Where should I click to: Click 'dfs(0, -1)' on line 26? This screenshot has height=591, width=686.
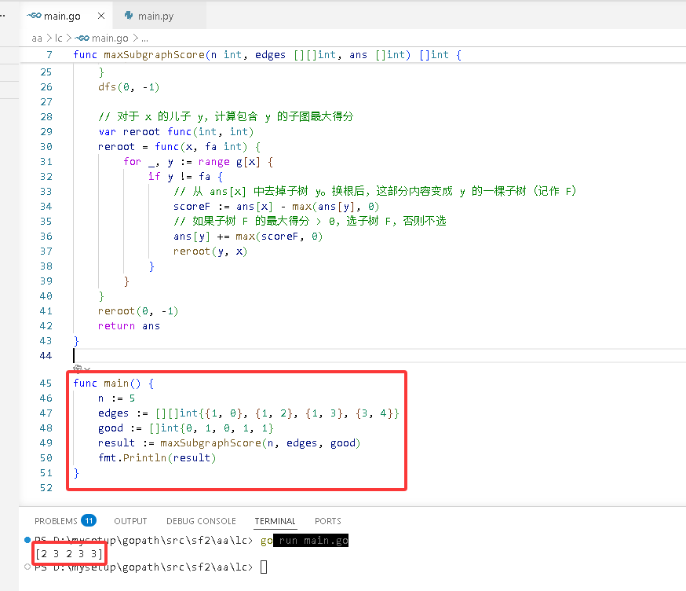[129, 87]
